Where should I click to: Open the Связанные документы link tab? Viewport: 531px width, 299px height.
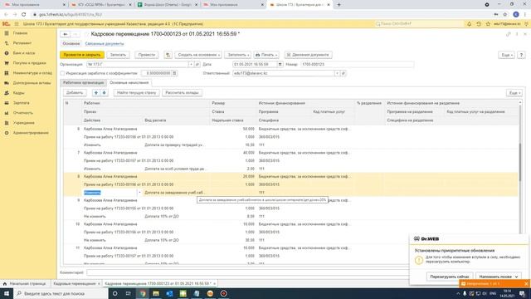(x=105, y=44)
